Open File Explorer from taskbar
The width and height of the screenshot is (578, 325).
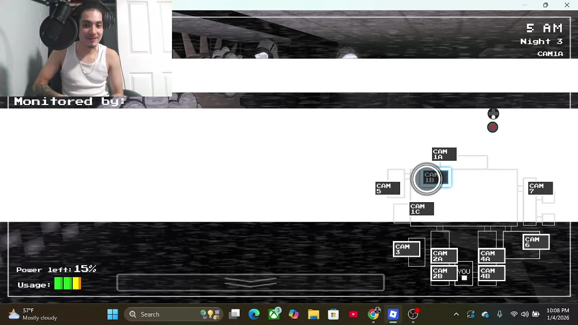pyautogui.click(x=314, y=314)
